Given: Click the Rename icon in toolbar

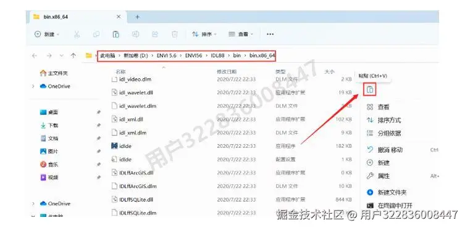Looking at the screenshot, I should 135,35.
